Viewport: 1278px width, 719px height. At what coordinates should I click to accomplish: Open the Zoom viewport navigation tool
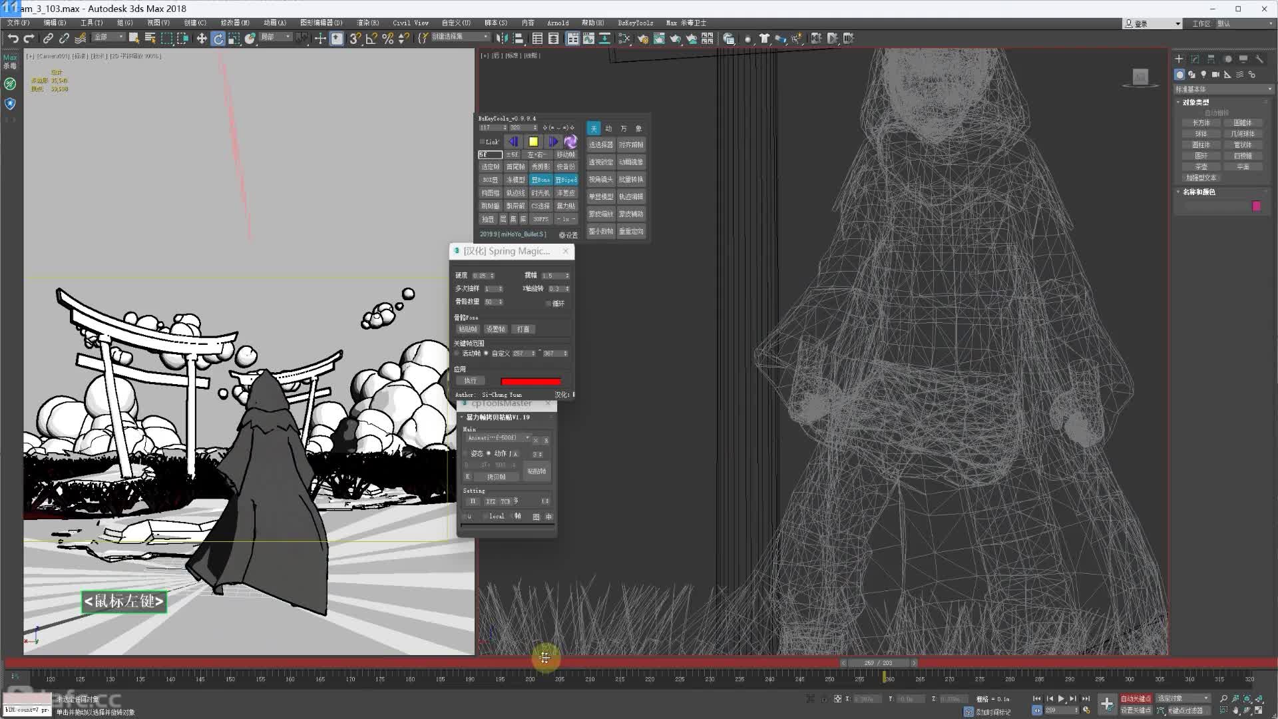pos(1223,698)
